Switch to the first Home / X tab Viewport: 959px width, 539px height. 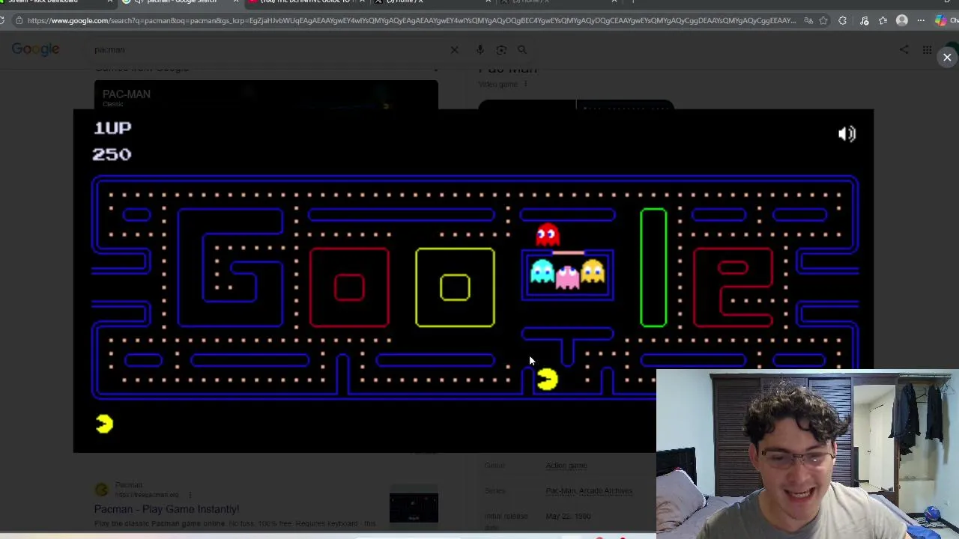(435, 2)
